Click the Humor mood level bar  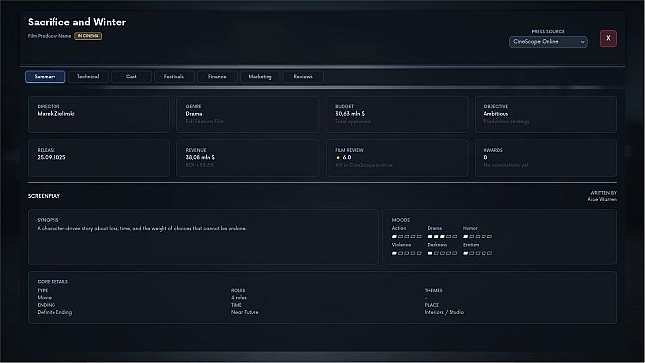tap(478, 237)
